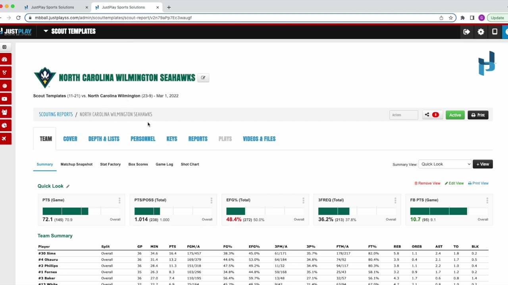Click the #30 Sims player row
The height and width of the screenshot is (285, 508).
pos(263,253)
